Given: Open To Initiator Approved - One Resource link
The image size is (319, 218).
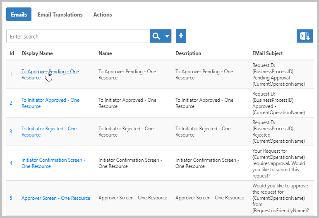Looking at the screenshot, I should (50, 100).
